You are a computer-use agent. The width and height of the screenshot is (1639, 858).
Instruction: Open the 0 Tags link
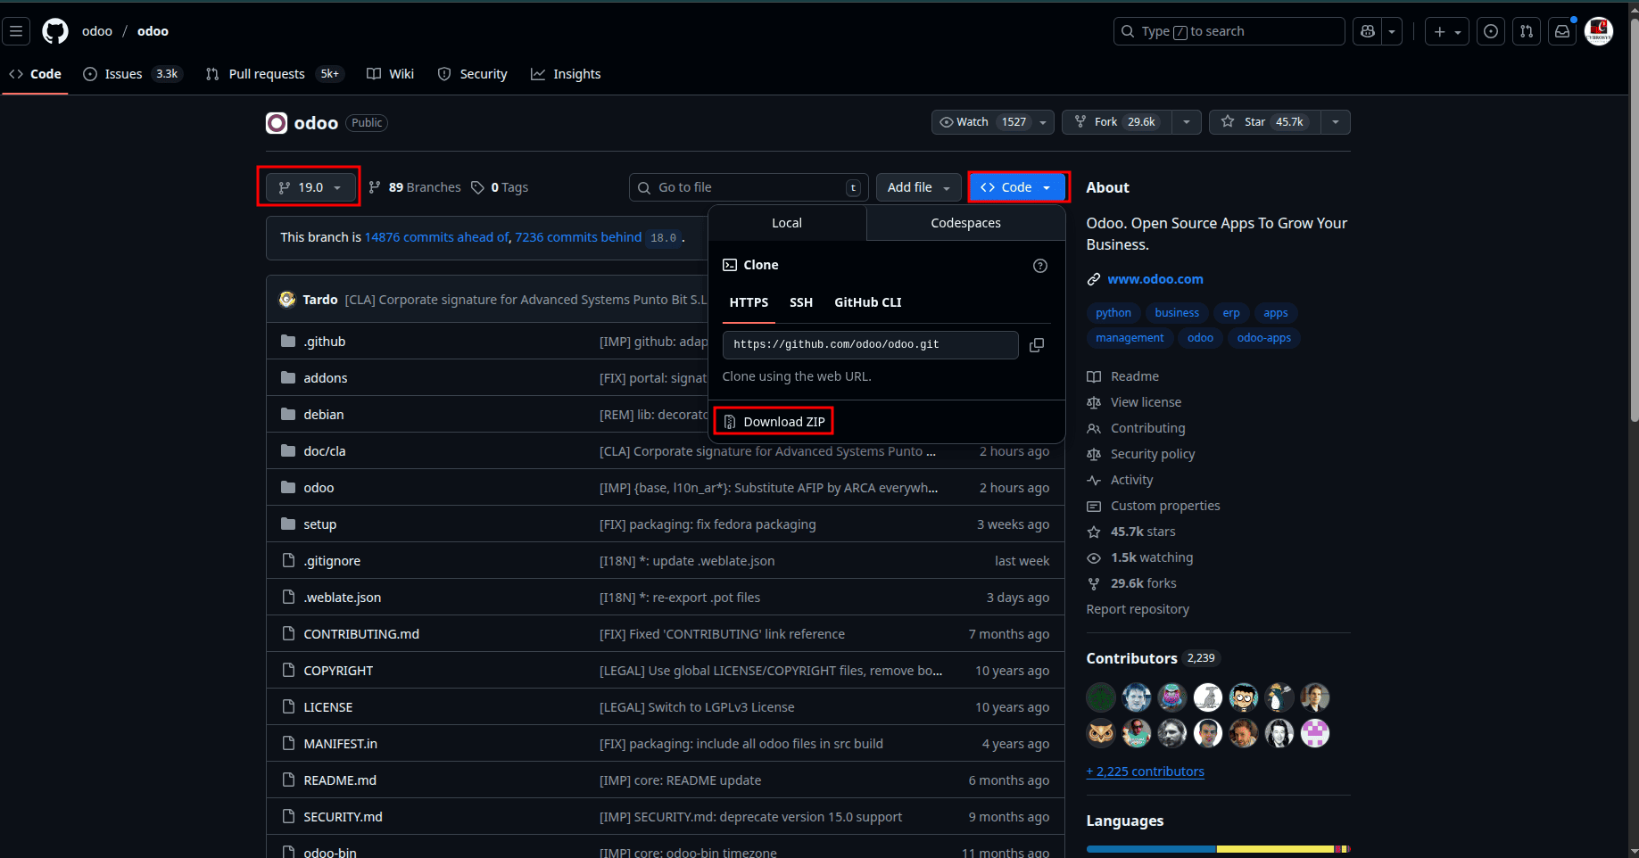(x=500, y=187)
